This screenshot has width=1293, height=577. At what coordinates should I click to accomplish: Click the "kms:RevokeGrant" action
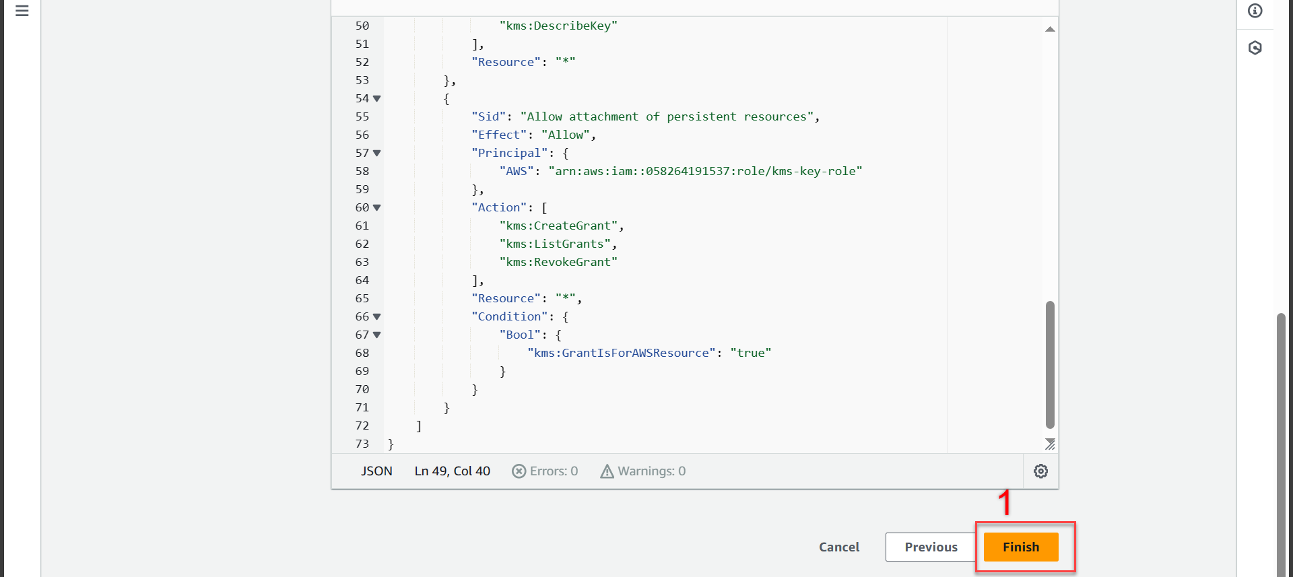[x=558, y=262]
